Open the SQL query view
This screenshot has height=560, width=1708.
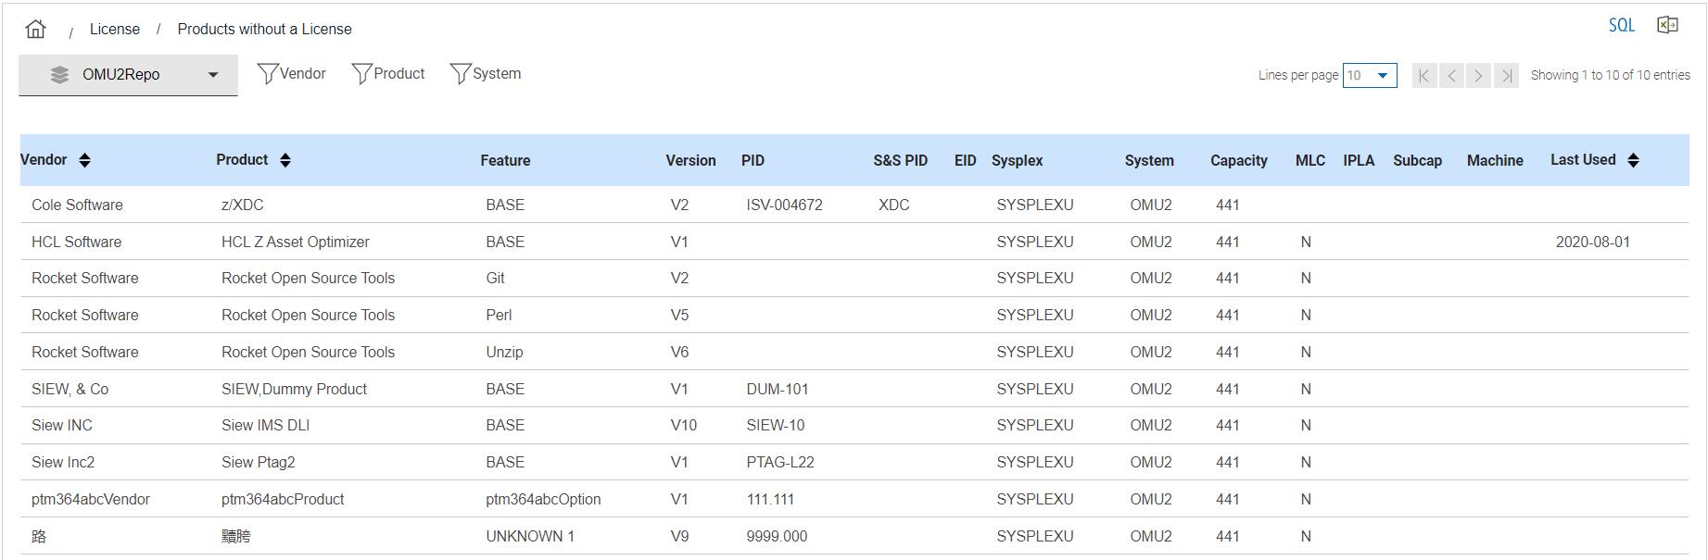(1621, 25)
